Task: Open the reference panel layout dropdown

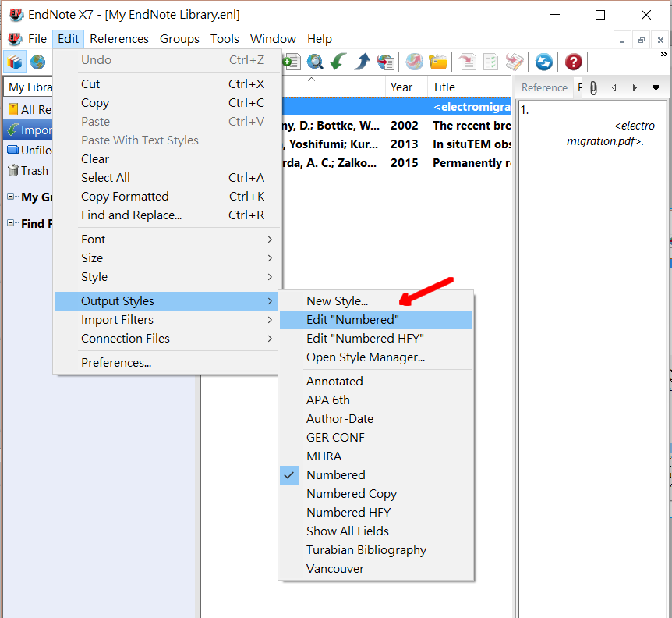Action: [656, 88]
